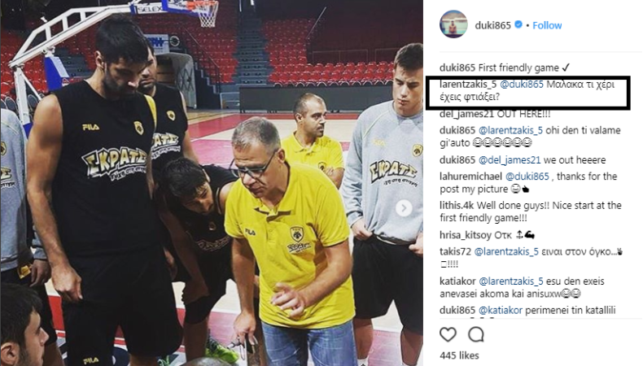Open larentzakis_5 commenter profile
The height and width of the screenshot is (366, 643).
point(468,85)
